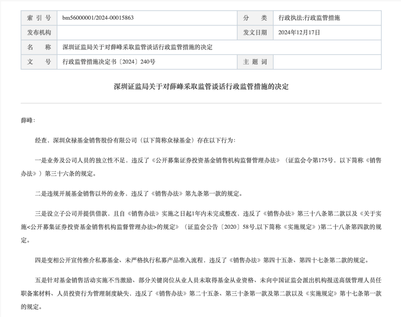The height and width of the screenshot is (317, 401).
Task: Click paragraph beginning 五是针对基金销售活动实施不当激励
Action: 201,294
